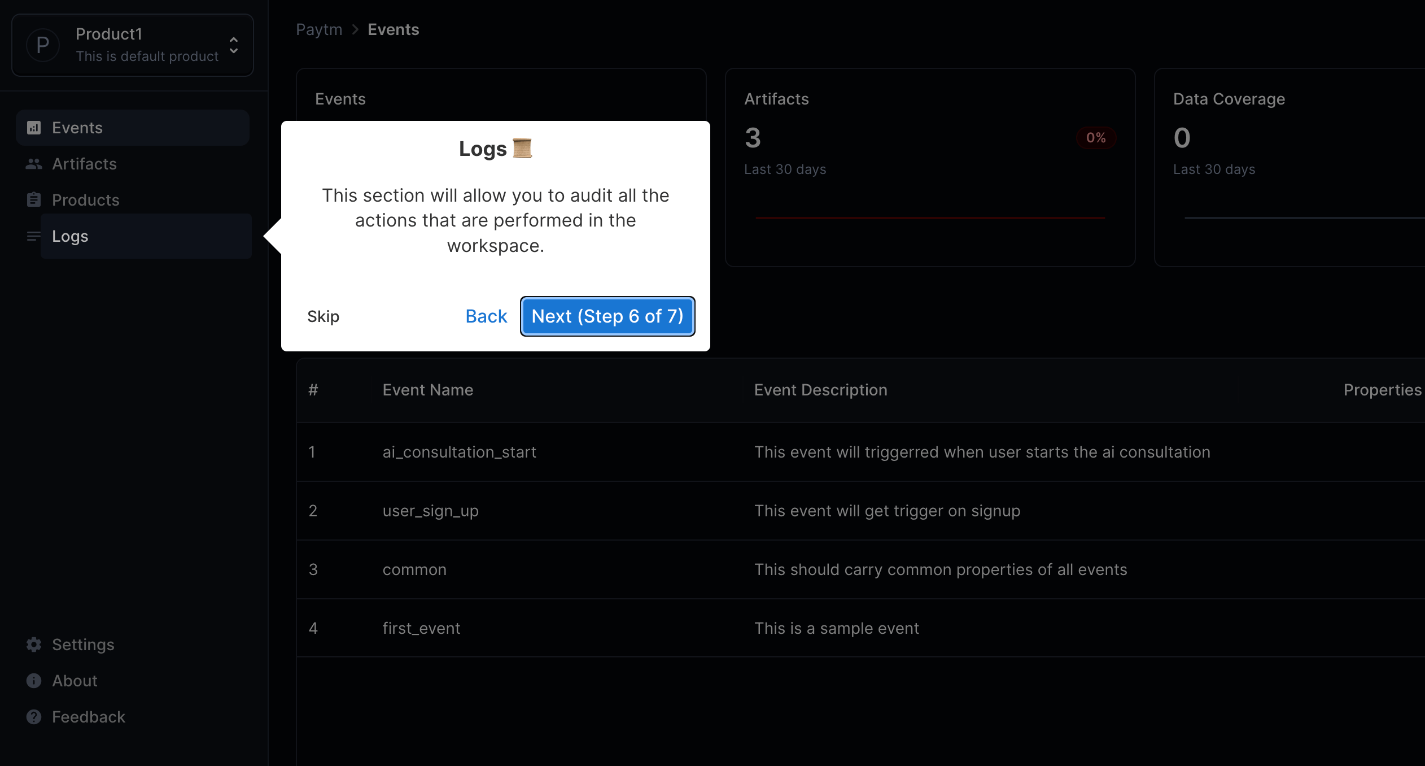Click Next (Step 6 of 7) button
Image resolution: width=1425 pixels, height=766 pixels.
tap(607, 316)
